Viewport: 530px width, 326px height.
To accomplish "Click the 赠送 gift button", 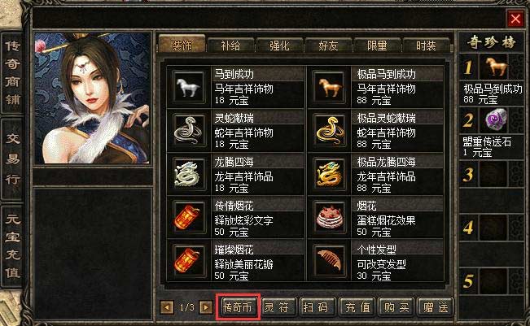I will click(436, 307).
